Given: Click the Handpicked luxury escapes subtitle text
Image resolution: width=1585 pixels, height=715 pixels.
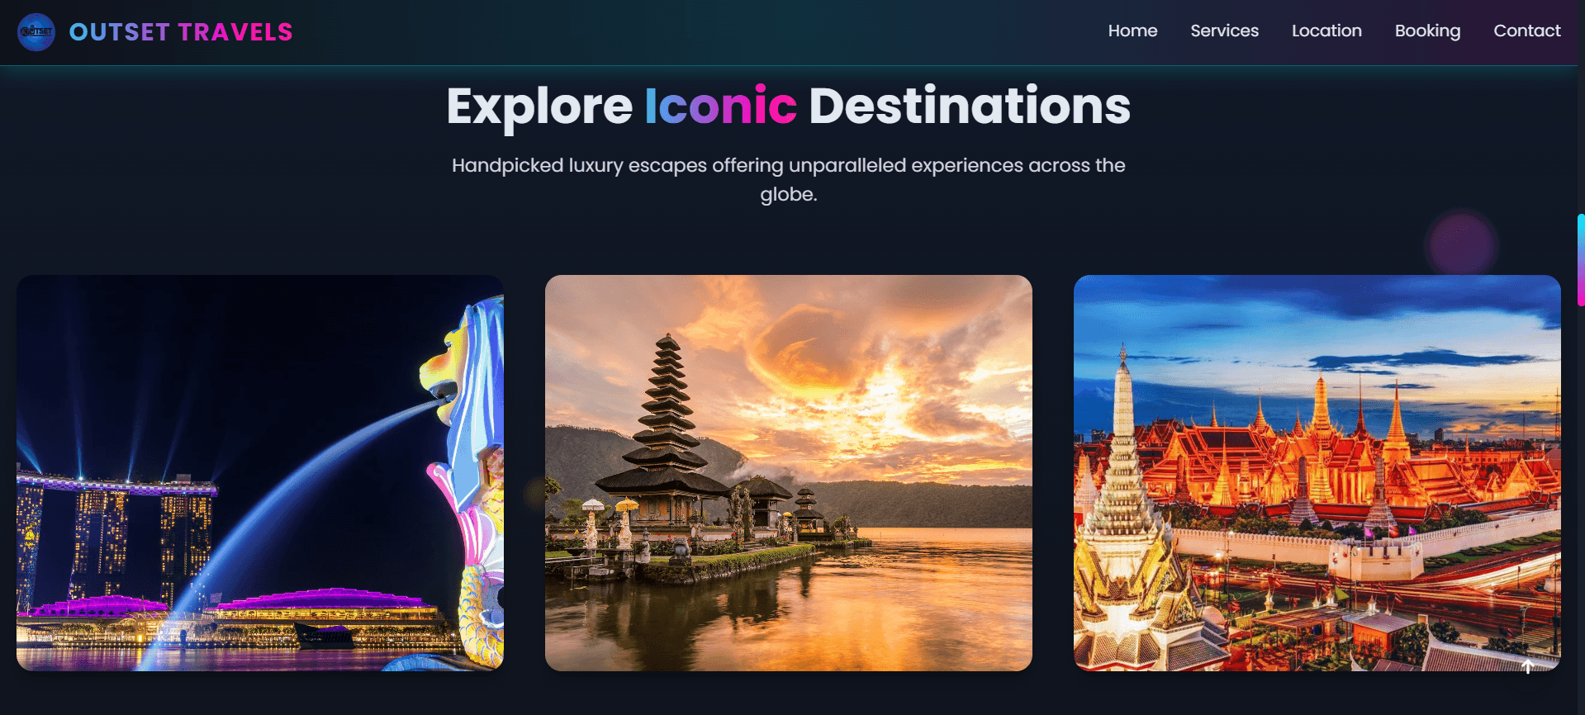Looking at the screenshot, I should [789, 179].
